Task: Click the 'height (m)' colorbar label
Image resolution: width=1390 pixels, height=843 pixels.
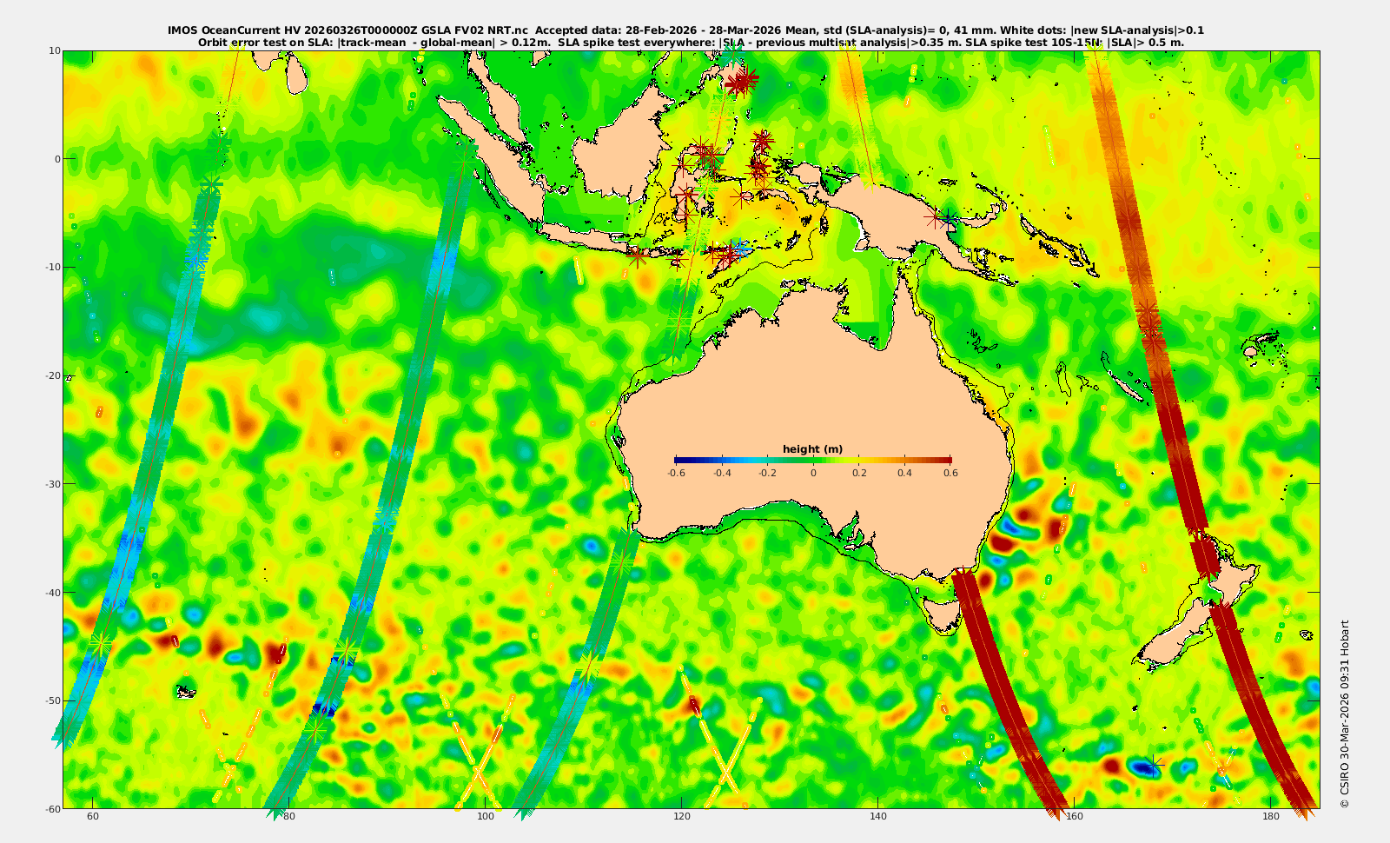Action: pyautogui.click(x=812, y=449)
